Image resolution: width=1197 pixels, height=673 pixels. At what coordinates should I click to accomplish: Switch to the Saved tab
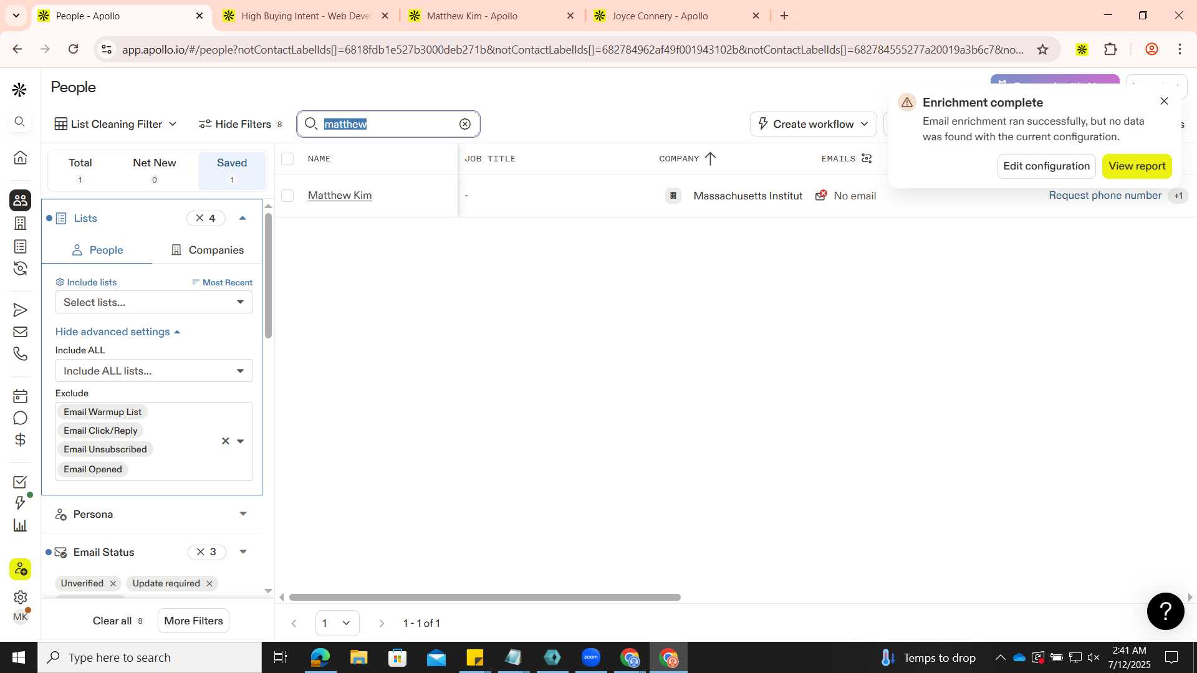coord(232,170)
